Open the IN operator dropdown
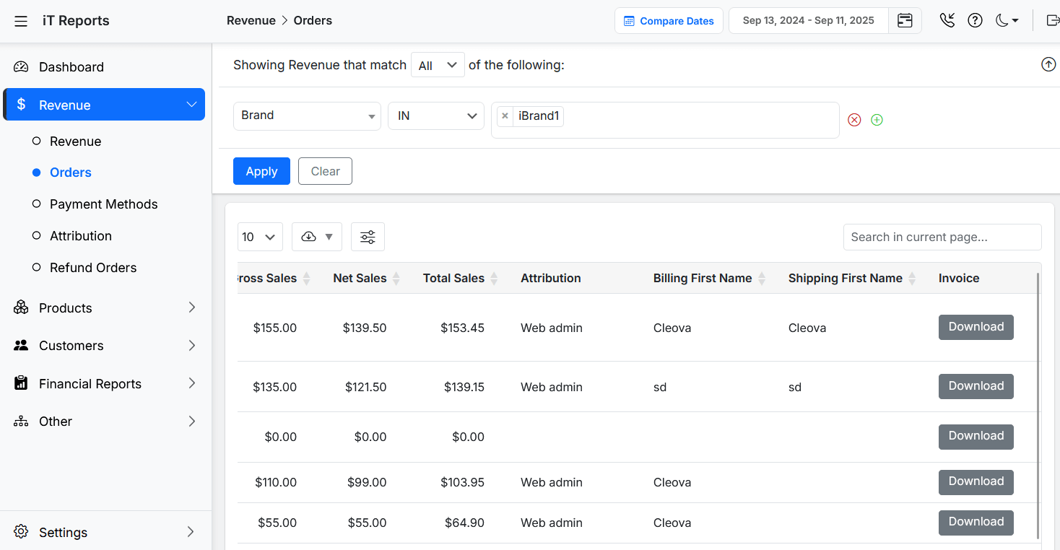The width and height of the screenshot is (1060, 550). click(436, 115)
